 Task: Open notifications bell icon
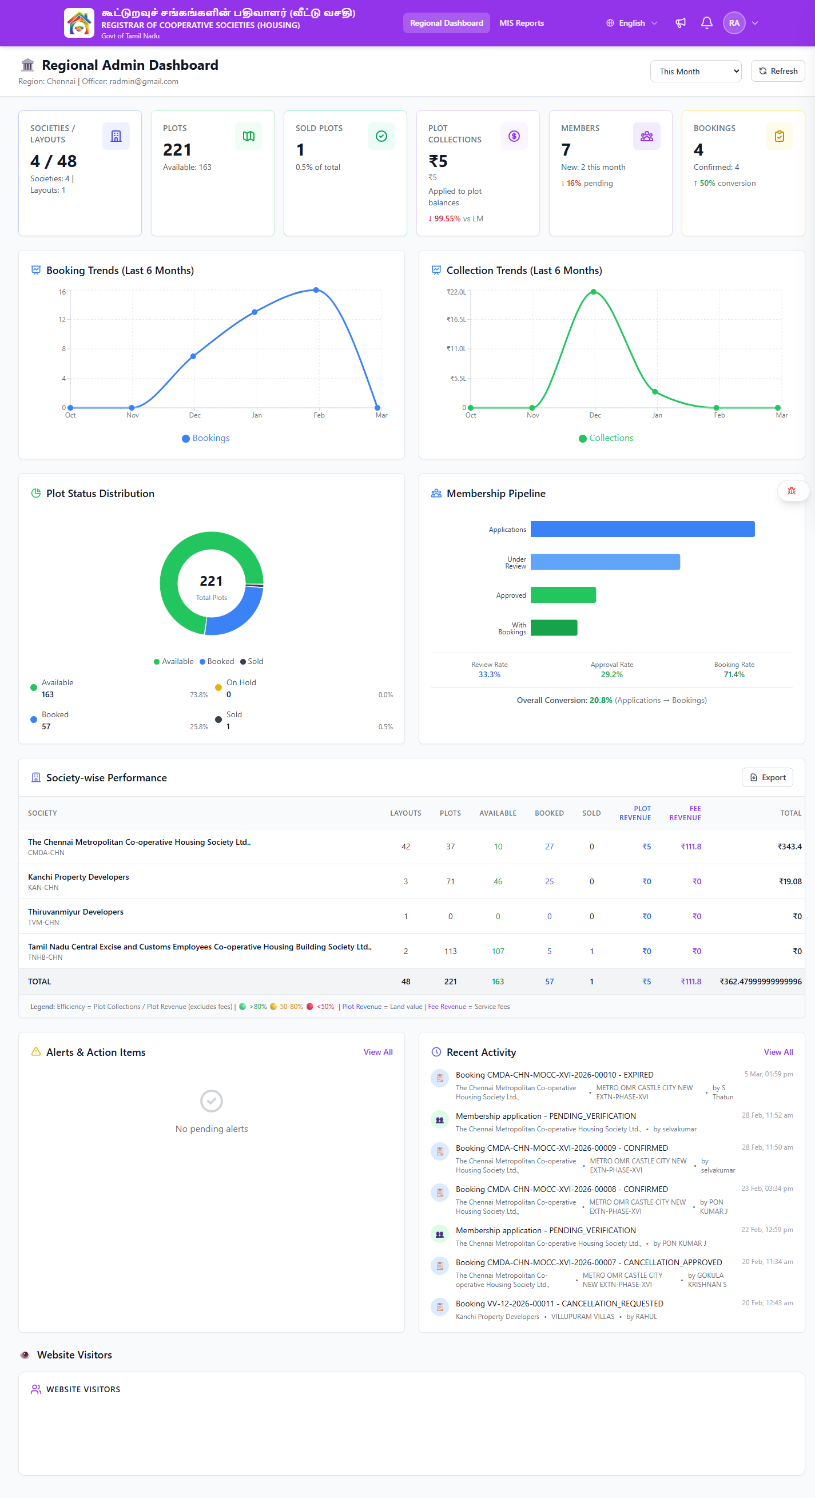click(x=707, y=23)
